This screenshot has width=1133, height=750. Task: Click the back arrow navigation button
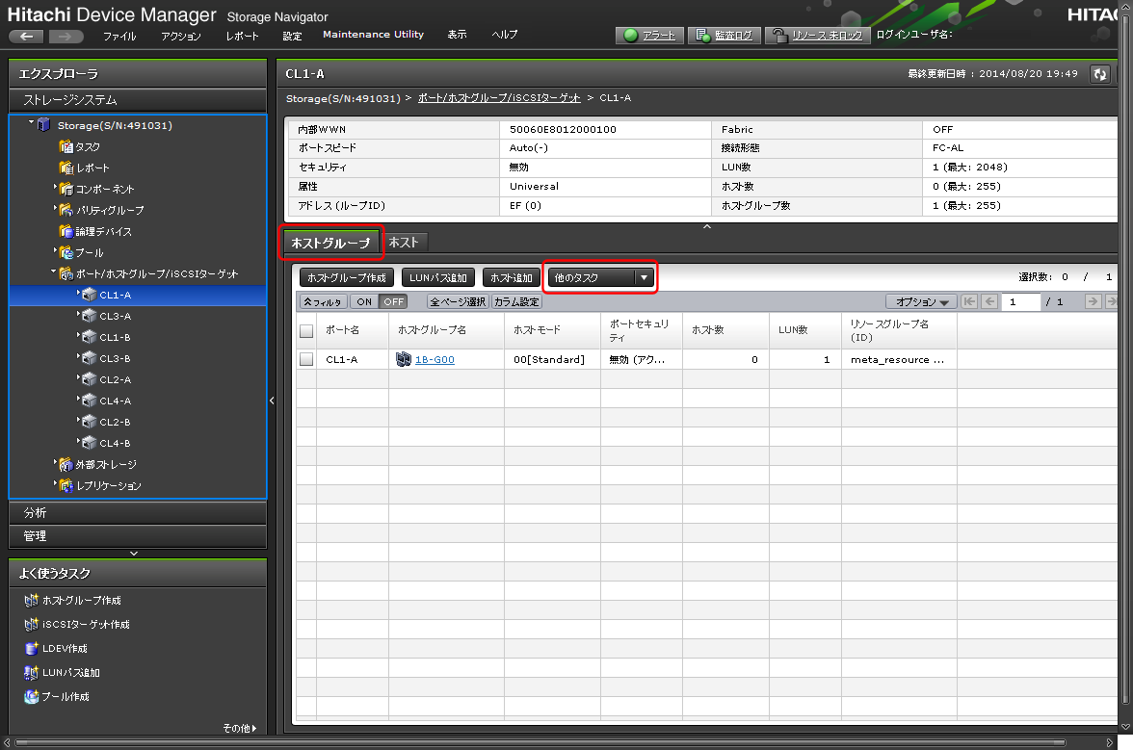click(x=26, y=36)
